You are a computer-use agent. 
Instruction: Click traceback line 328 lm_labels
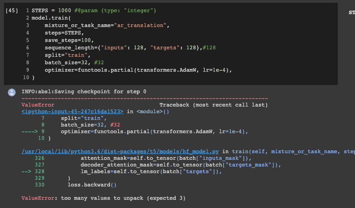(151, 172)
